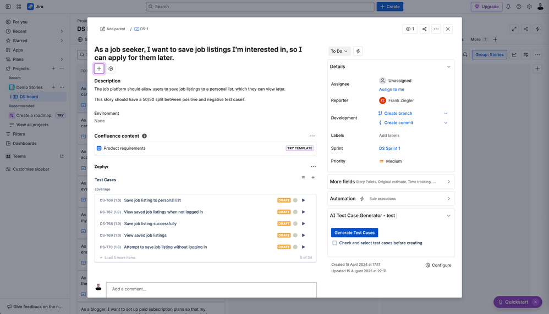Select DS board in sidebar

pos(37,97)
